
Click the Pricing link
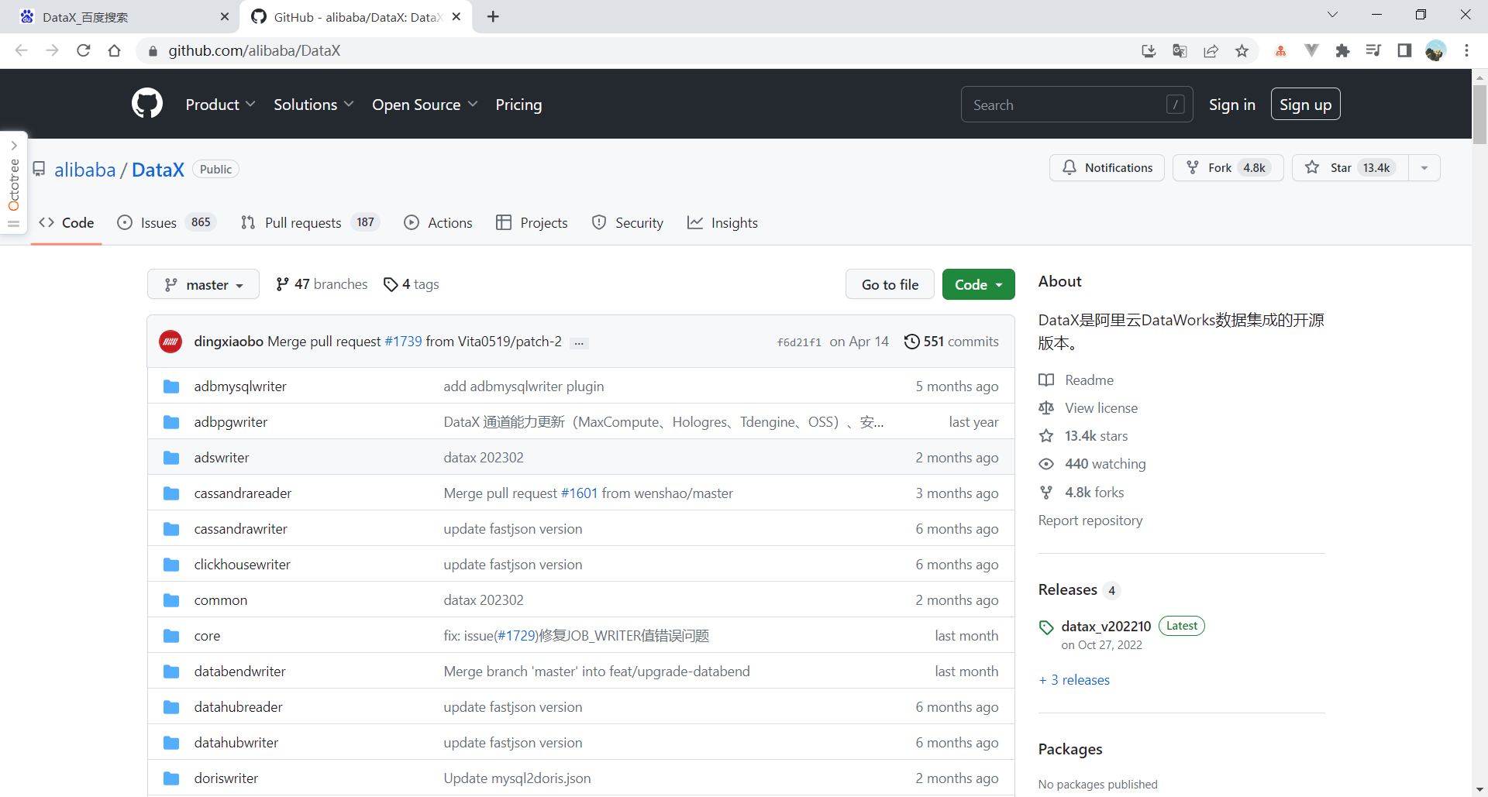click(x=518, y=105)
